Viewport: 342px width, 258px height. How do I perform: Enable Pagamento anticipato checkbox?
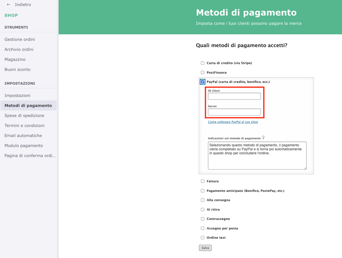click(202, 191)
